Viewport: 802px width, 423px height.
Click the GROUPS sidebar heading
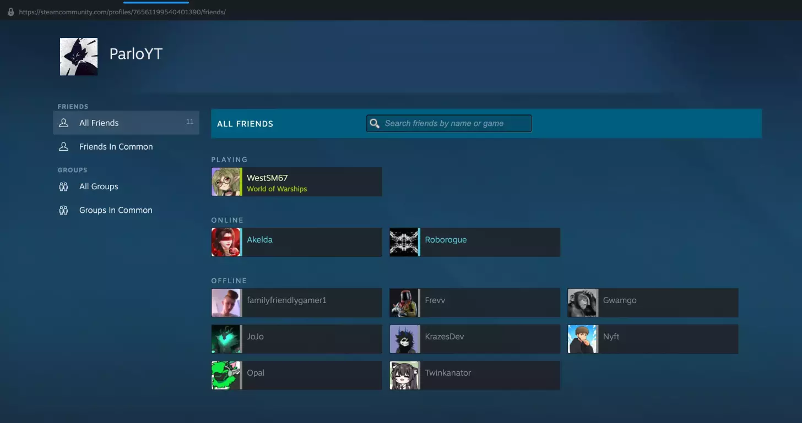[x=73, y=170]
